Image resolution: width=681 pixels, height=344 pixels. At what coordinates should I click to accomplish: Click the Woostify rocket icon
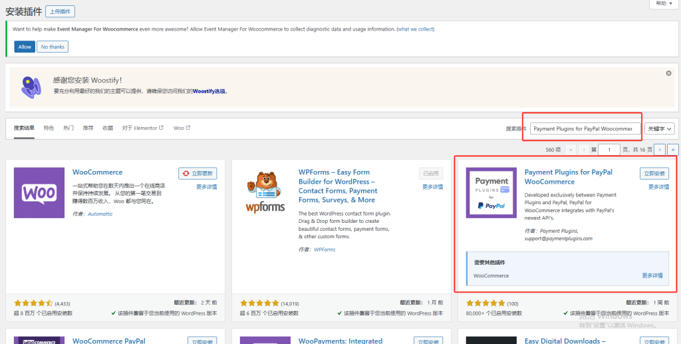[x=31, y=86]
